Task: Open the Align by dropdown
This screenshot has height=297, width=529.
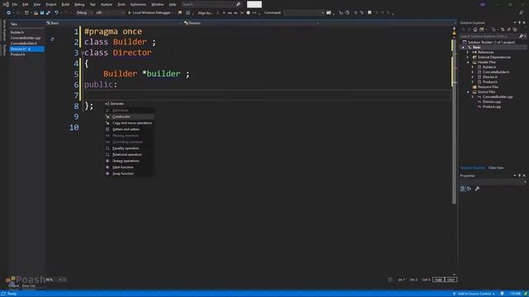Action: click(x=205, y=13)
